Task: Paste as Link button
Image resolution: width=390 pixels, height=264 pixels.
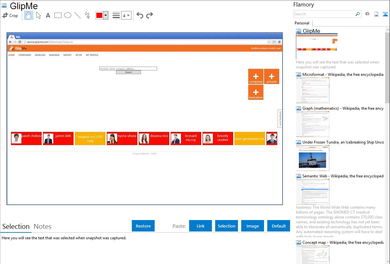Action: [x=201, y=226]
